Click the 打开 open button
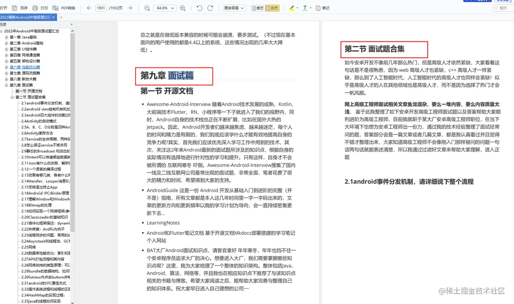The image size is (514, 304). [x=4, y=8]
